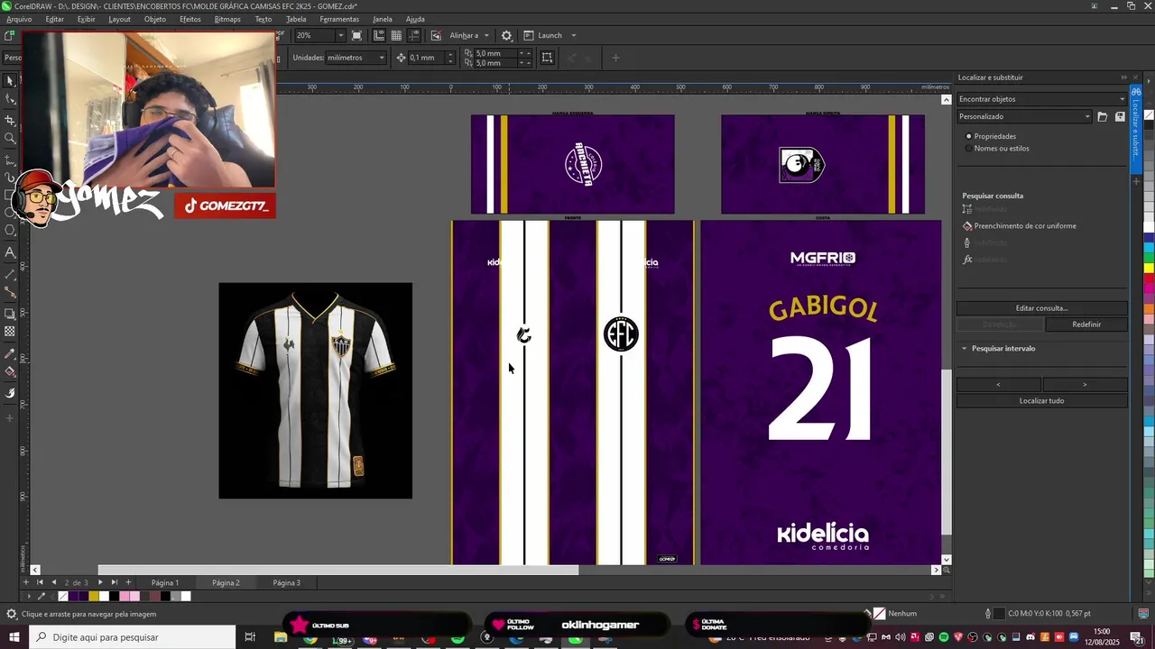Viewport: 1155px width, 649px height.
Task: Click the Editar consulta button
Action: (1041, 308)
